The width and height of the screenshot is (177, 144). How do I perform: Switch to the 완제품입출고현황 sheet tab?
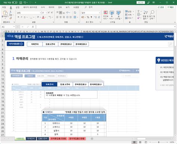[x=58, y=138]
